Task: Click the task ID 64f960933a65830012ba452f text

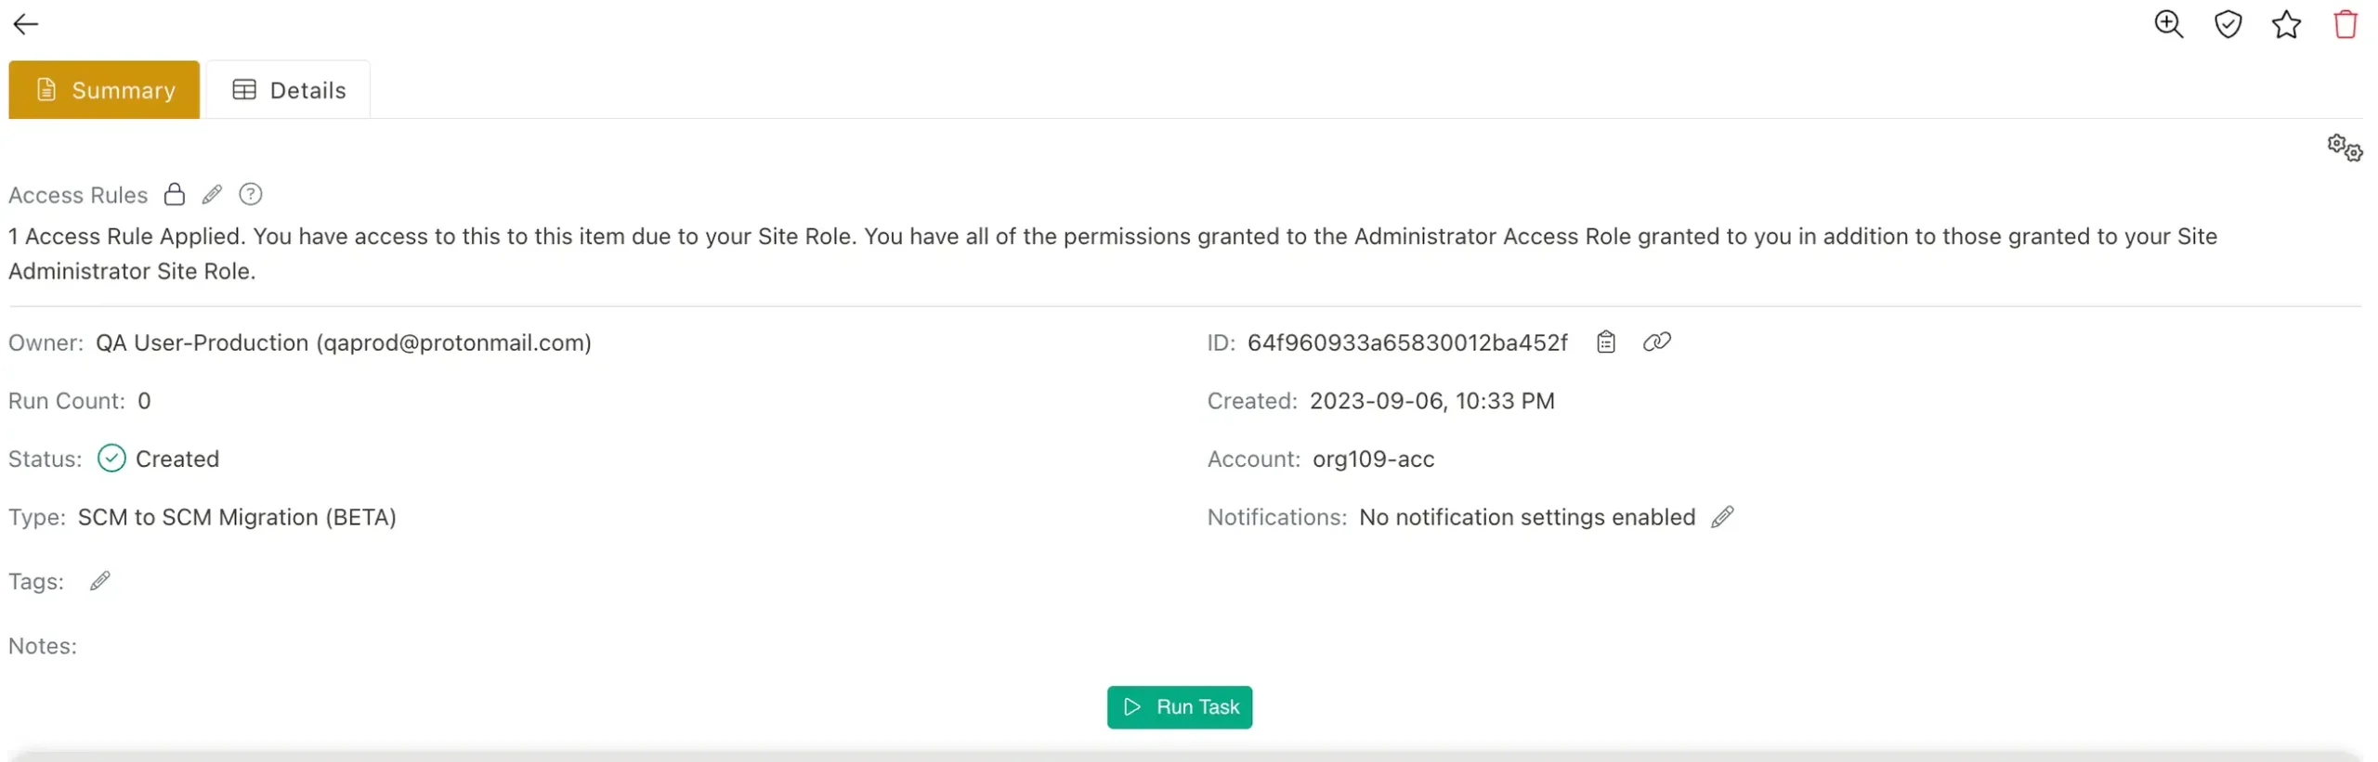Action: (x=1407, y=342)
